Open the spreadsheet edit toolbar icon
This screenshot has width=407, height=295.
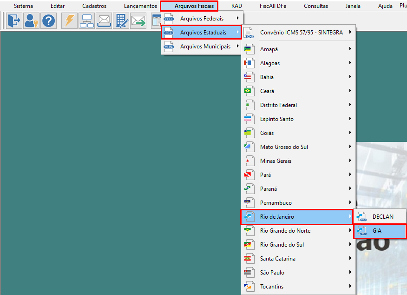(x=121, y=21)
